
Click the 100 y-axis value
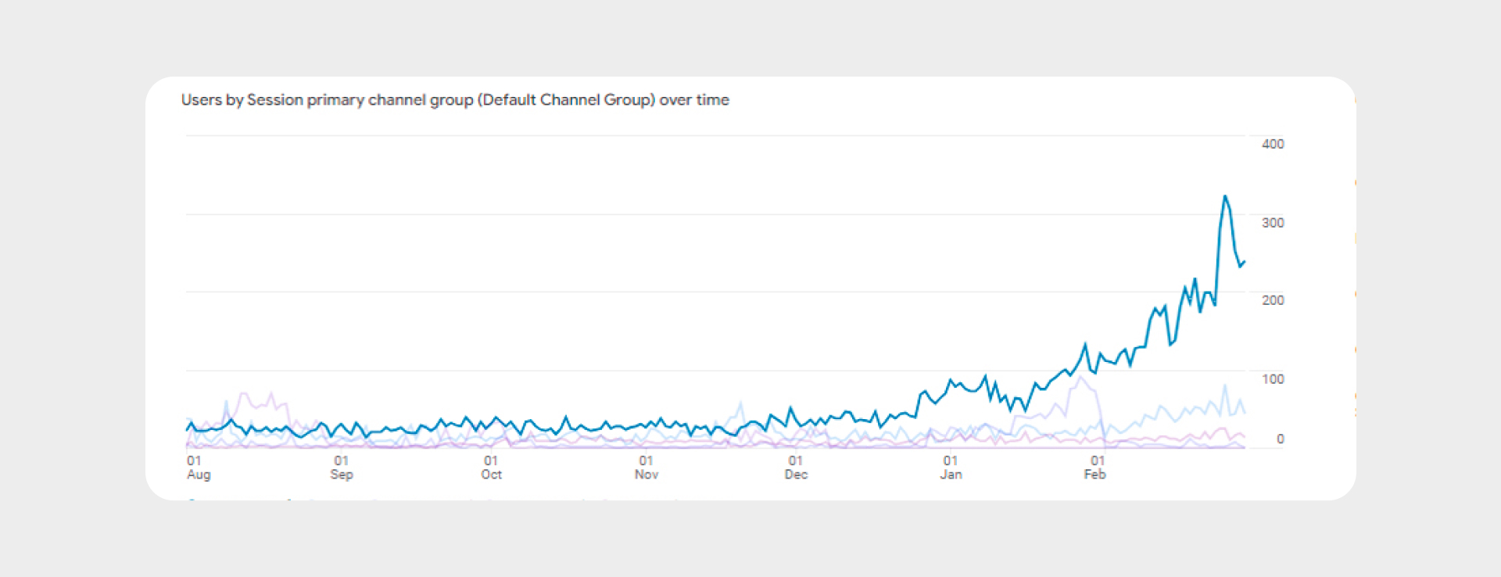pyautogui.click(x=1273, y=379)
